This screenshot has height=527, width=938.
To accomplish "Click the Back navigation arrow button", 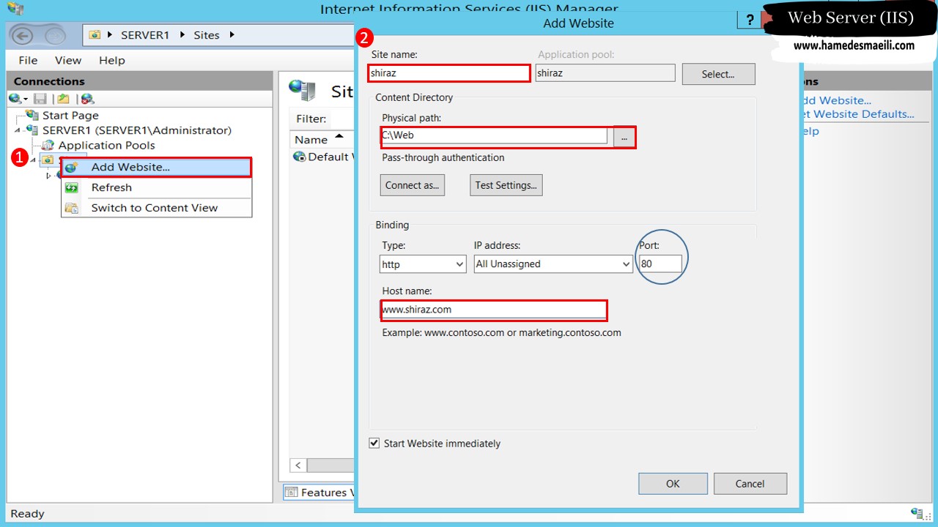I will pos(22,35).
